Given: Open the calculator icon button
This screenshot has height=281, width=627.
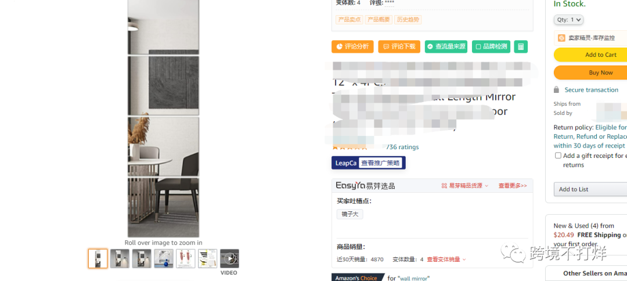Looking at the screenshot, I should point(521,46).
